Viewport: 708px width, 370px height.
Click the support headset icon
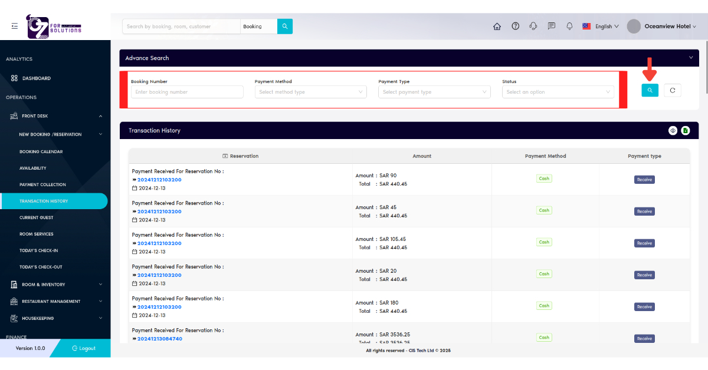(x=533, y=27)
